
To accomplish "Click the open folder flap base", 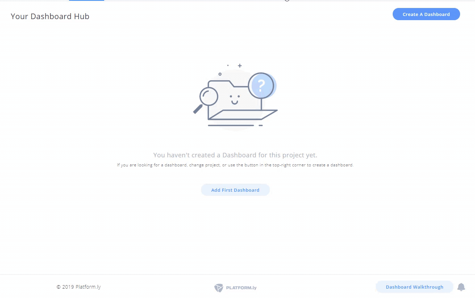I will pos(243,115).
